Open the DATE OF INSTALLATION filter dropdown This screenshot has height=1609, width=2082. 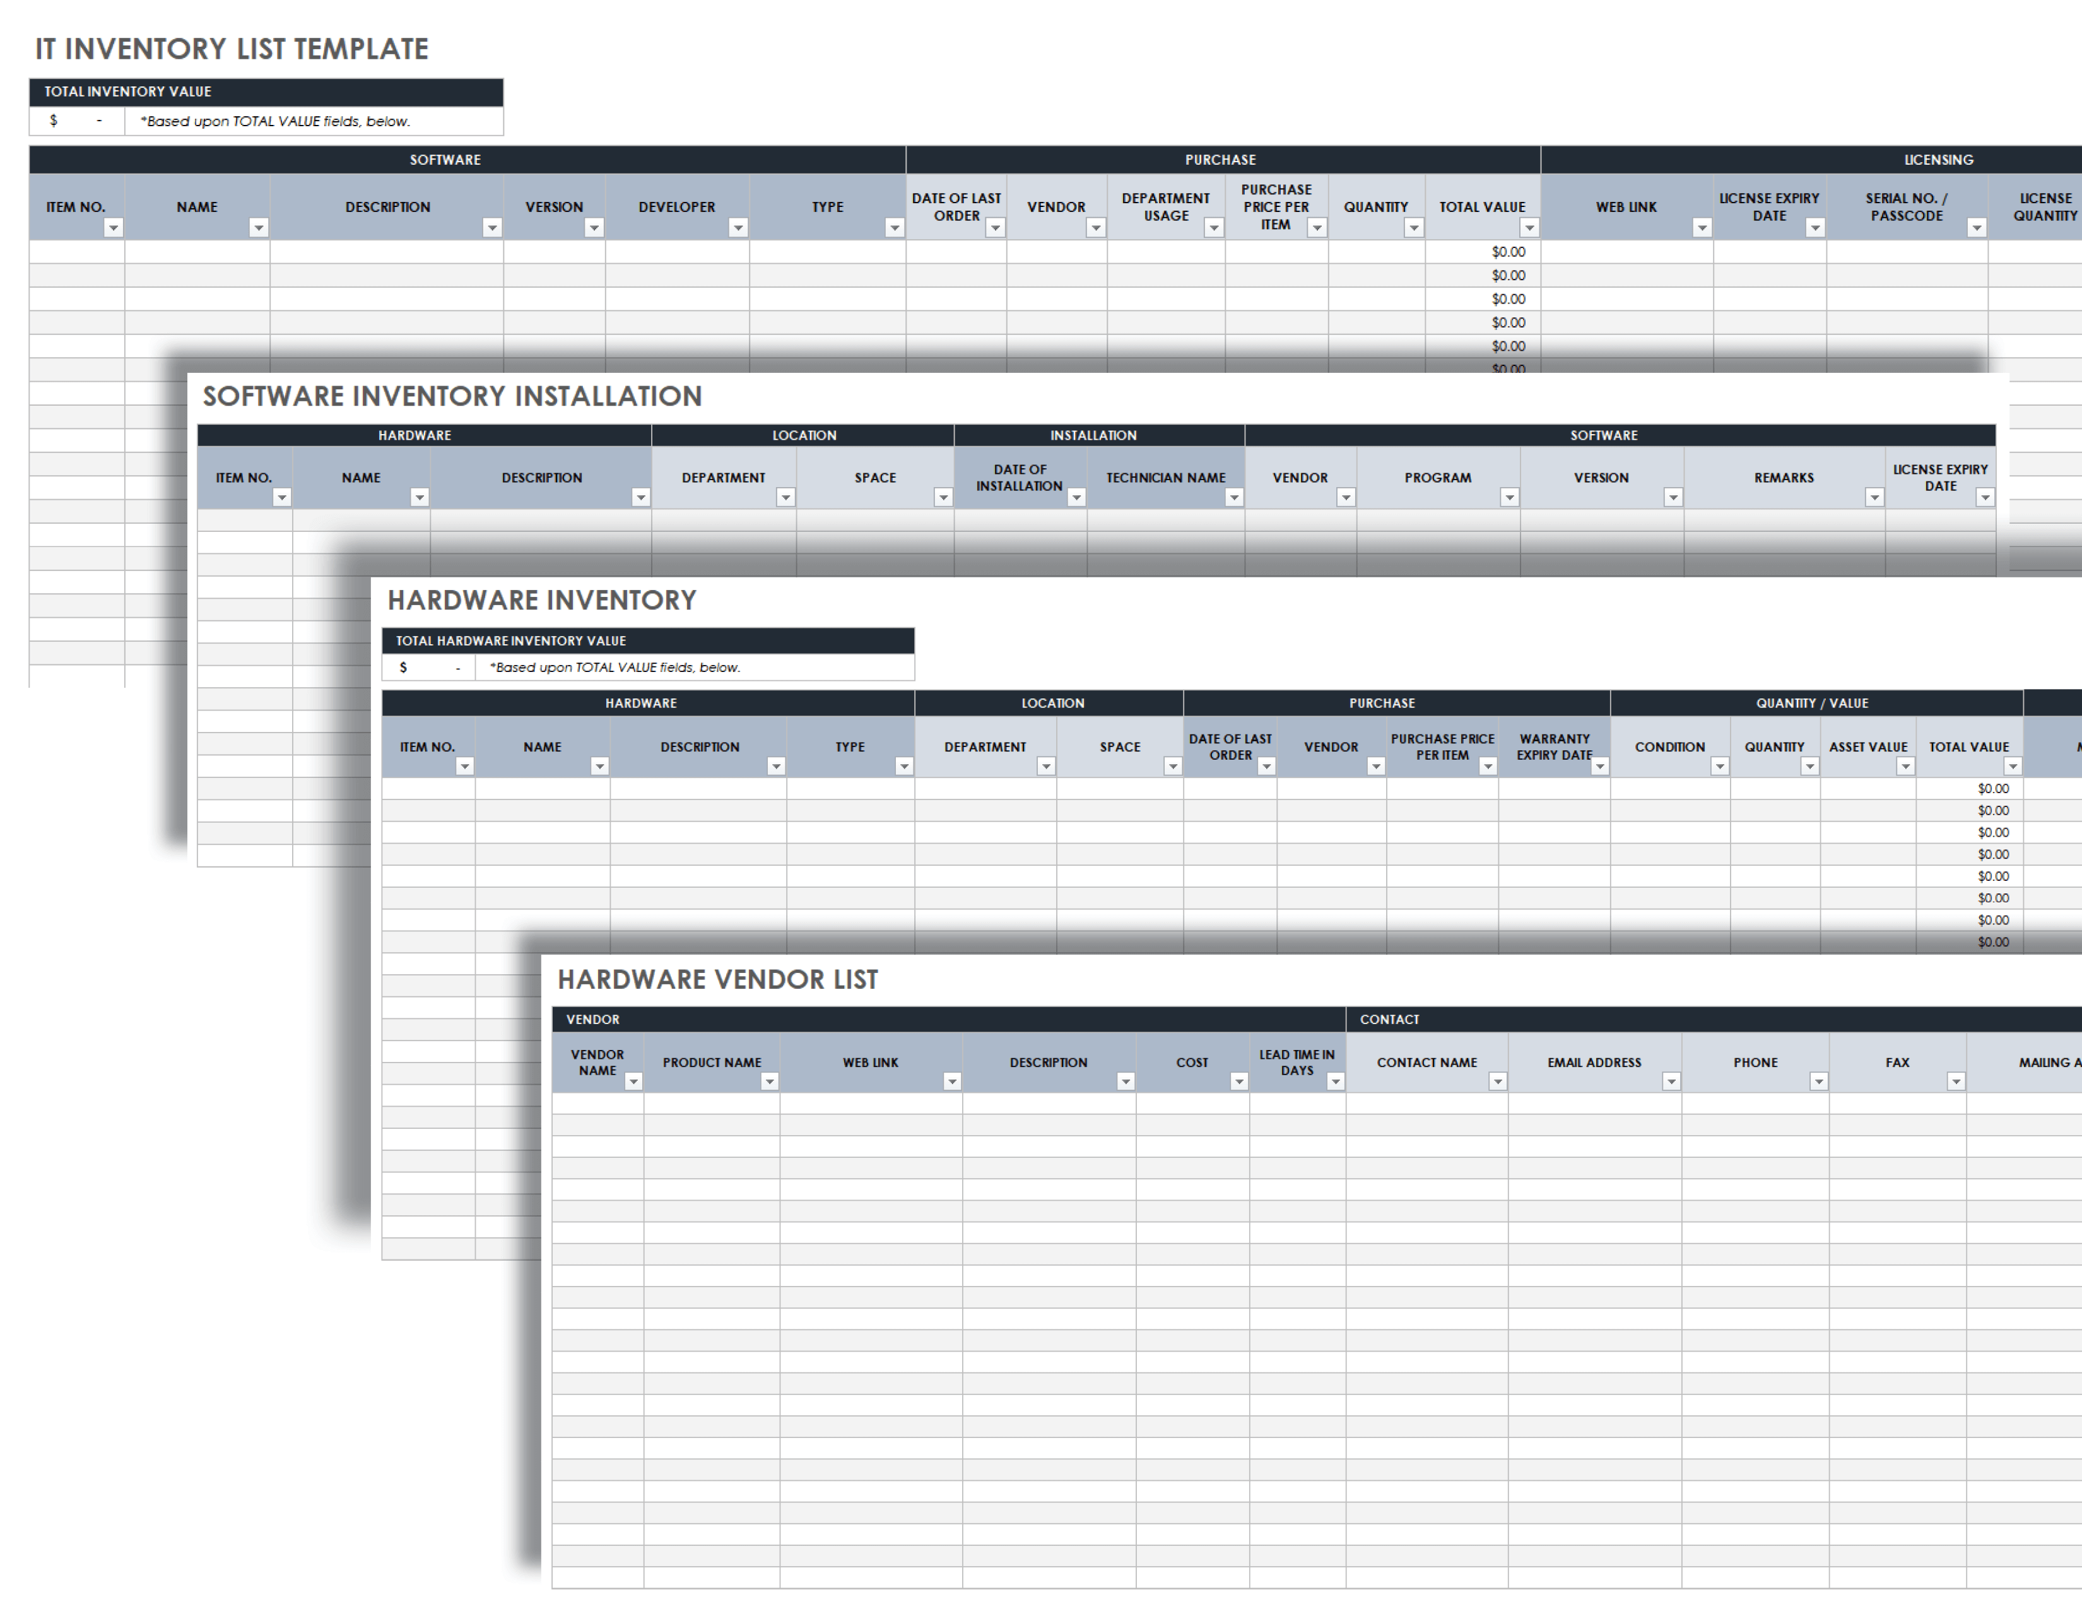point(1076,498)
